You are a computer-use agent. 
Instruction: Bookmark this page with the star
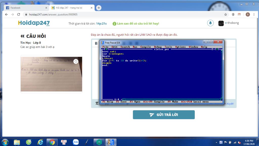(226, 14)
